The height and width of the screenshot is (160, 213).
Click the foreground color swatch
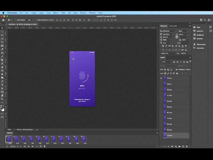(1, 108)
